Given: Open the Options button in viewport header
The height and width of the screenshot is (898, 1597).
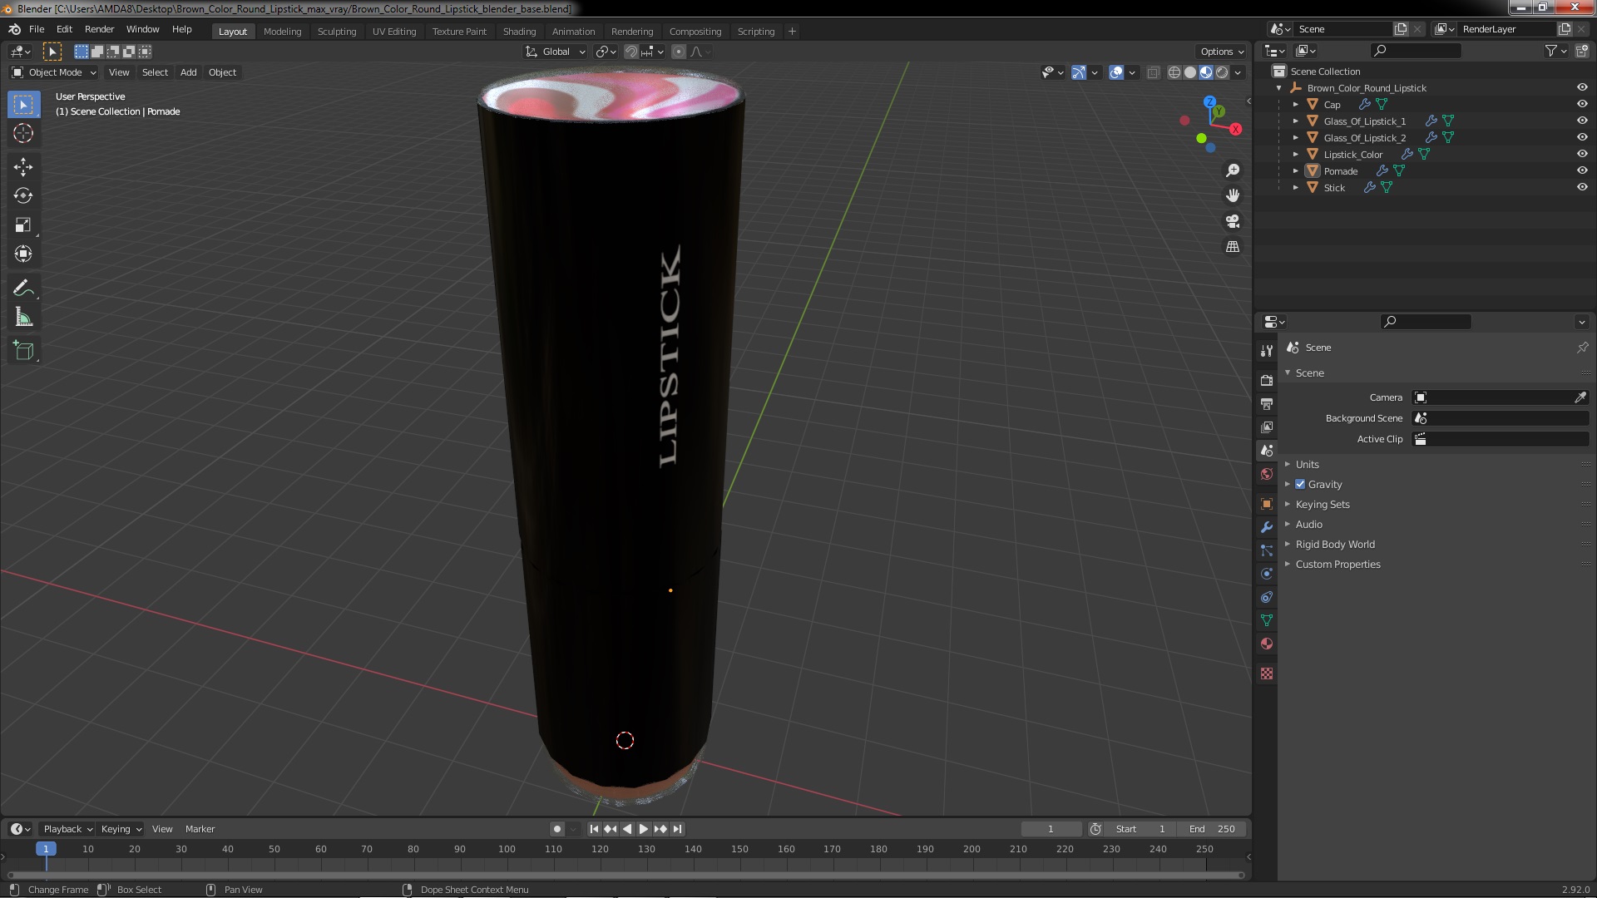Looking at the screenshot, I should (1221, 52).
